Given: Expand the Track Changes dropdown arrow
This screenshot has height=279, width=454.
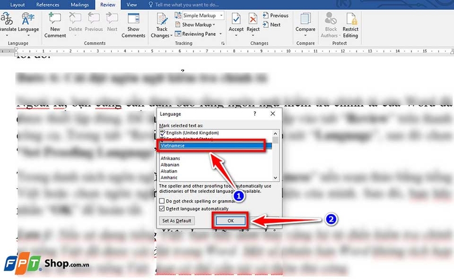Looking at the screenshot, I should tap(171, 36).
